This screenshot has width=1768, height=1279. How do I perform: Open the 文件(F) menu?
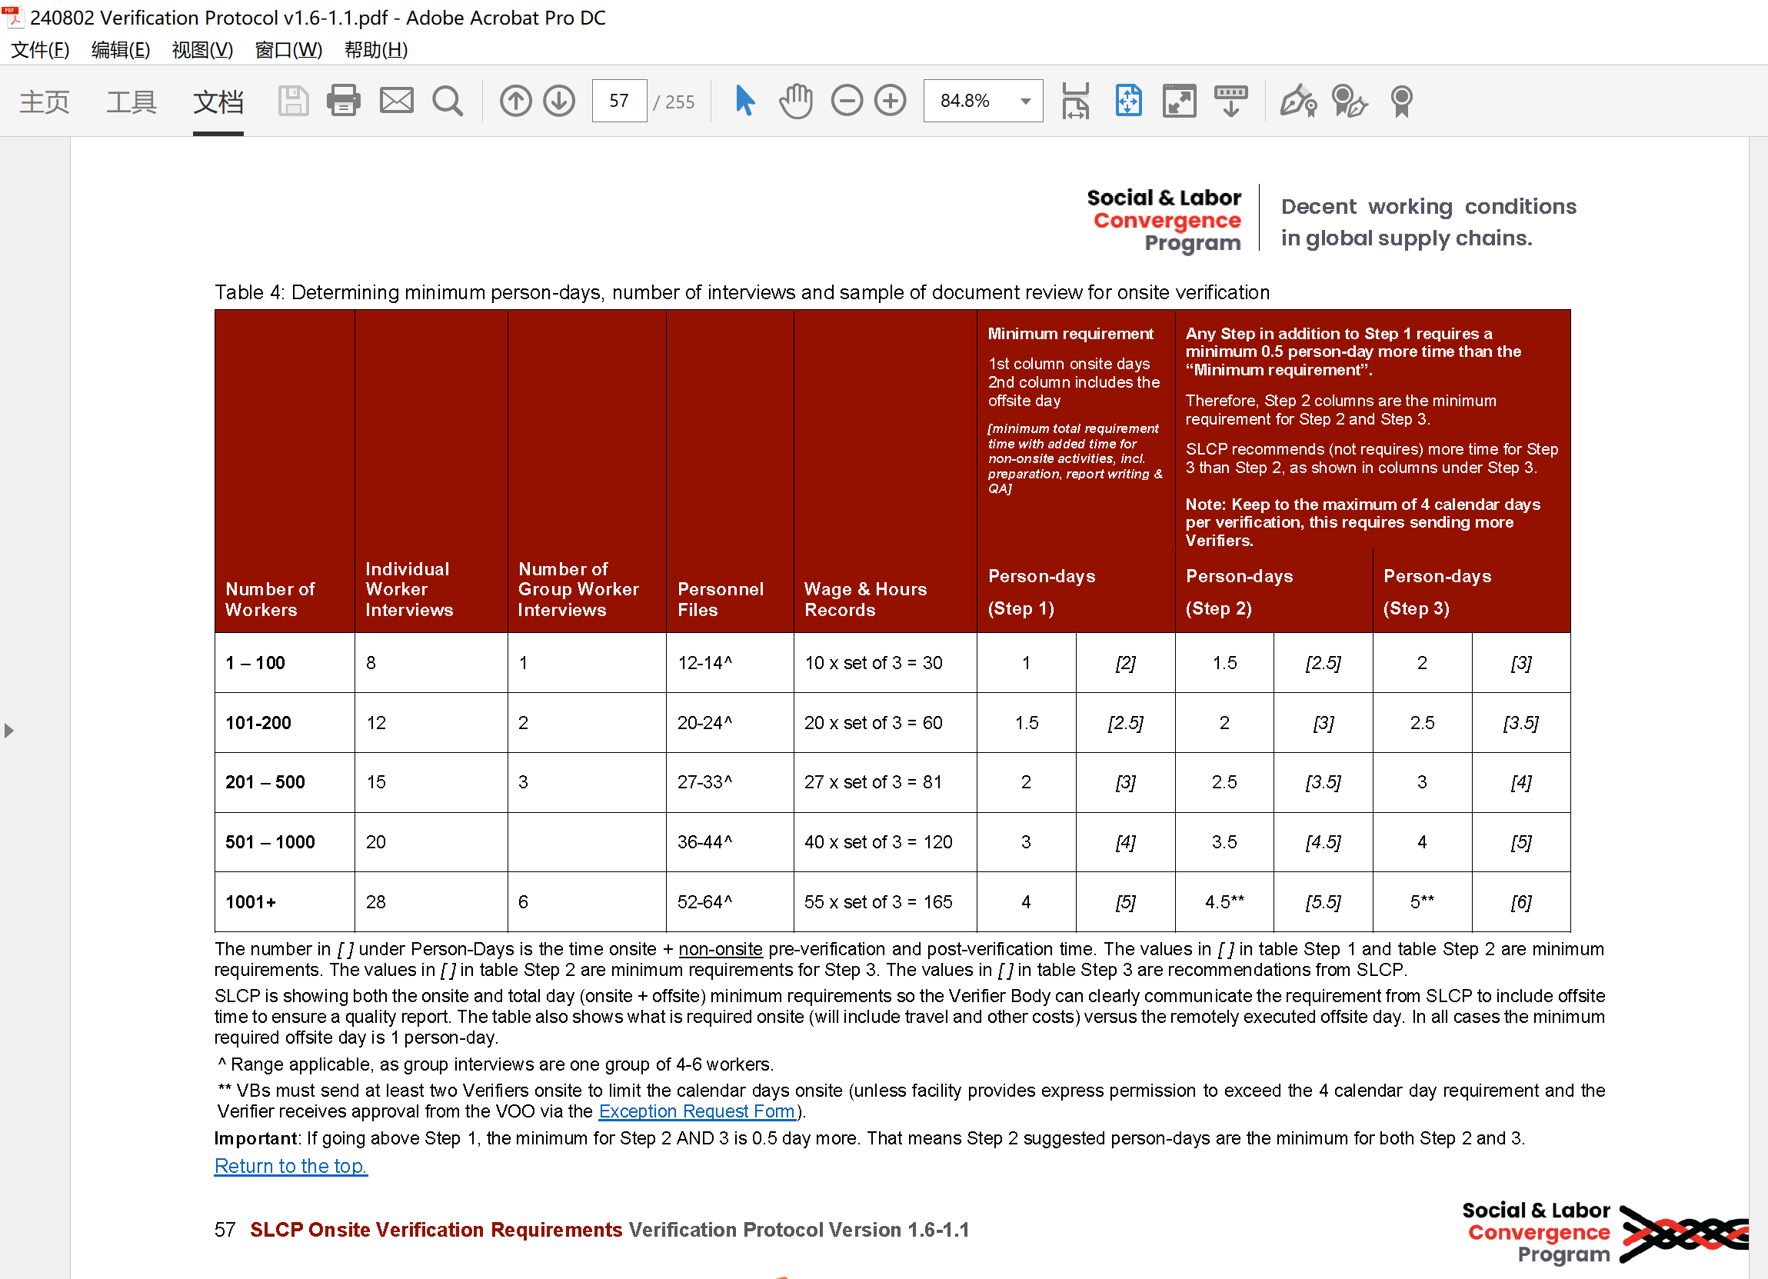[x=41, y=50]
